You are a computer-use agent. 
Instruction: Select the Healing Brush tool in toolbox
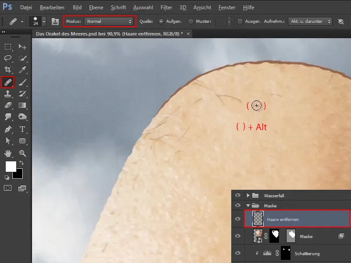coord(8,82)
